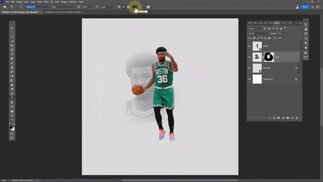This screenshot has height=182, width=323.
Task: Click the text color swatch
Action: tap(134, 7)
